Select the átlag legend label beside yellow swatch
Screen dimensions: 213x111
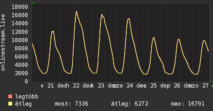tap(23, 104)
